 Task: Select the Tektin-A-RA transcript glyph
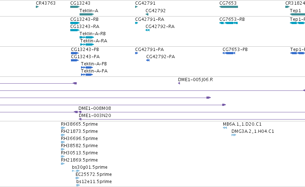(x=87, y=45)
